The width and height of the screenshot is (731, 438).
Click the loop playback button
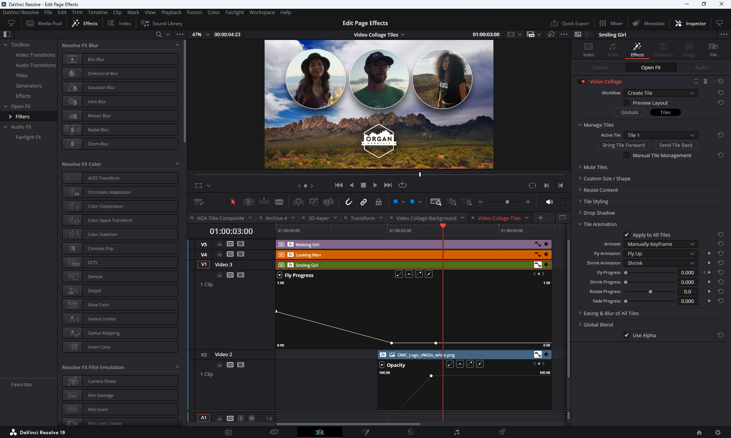[x=402, y=185]
